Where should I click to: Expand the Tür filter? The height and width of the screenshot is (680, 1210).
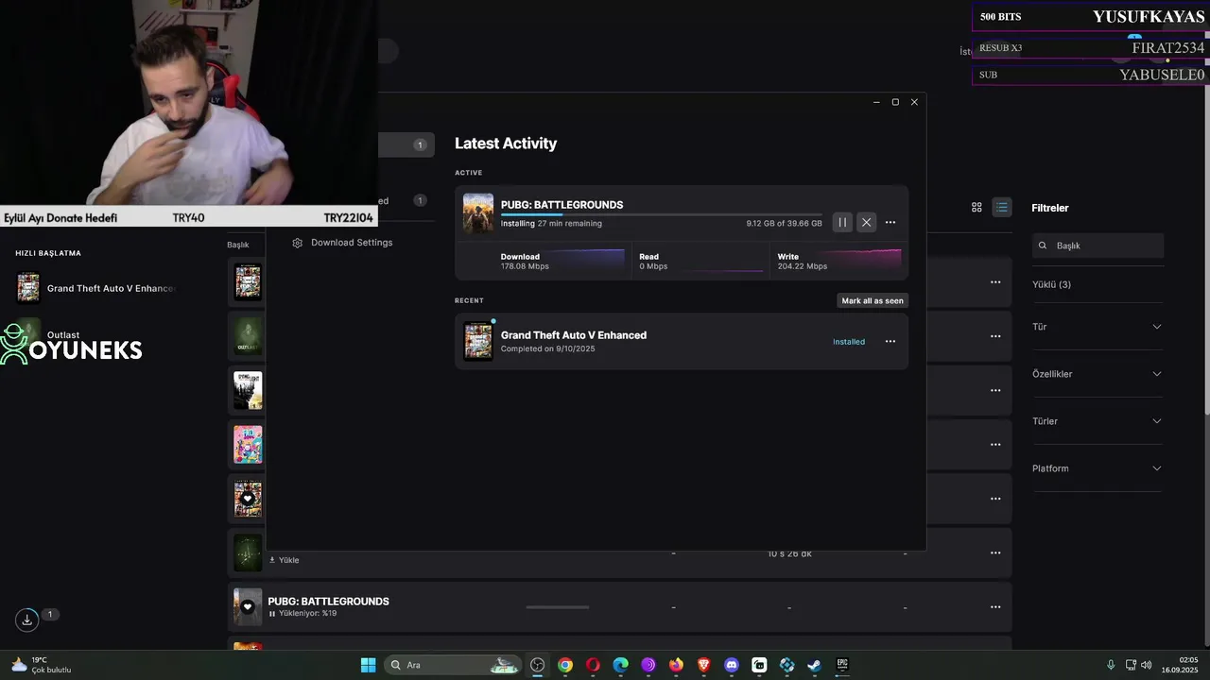[x=1097, y=327]
